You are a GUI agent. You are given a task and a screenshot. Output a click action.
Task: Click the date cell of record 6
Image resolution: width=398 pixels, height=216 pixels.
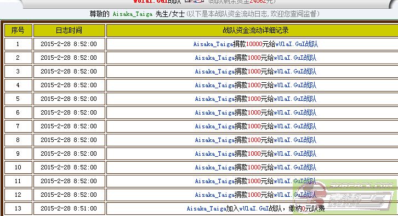click(69, 113)
